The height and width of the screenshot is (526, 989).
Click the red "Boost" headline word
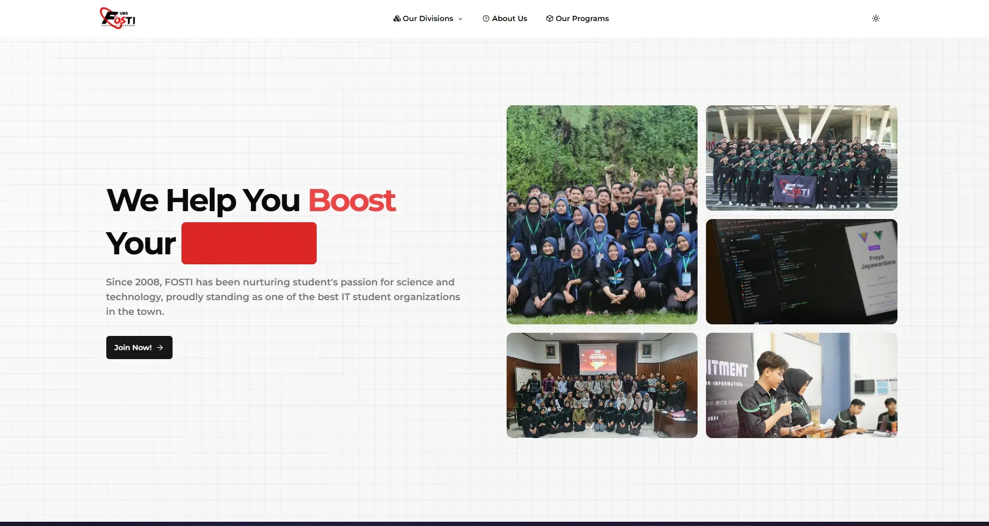pyautogui.click(x=351, y=200)
